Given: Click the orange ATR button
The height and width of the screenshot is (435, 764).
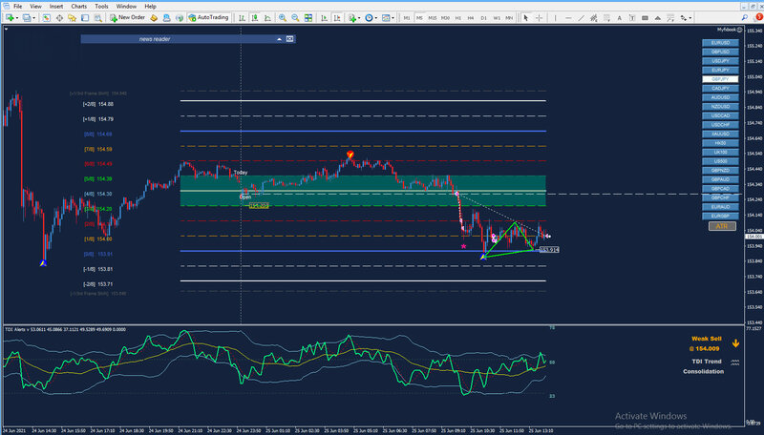Looking at the screenshot, I should pos(722,226).
